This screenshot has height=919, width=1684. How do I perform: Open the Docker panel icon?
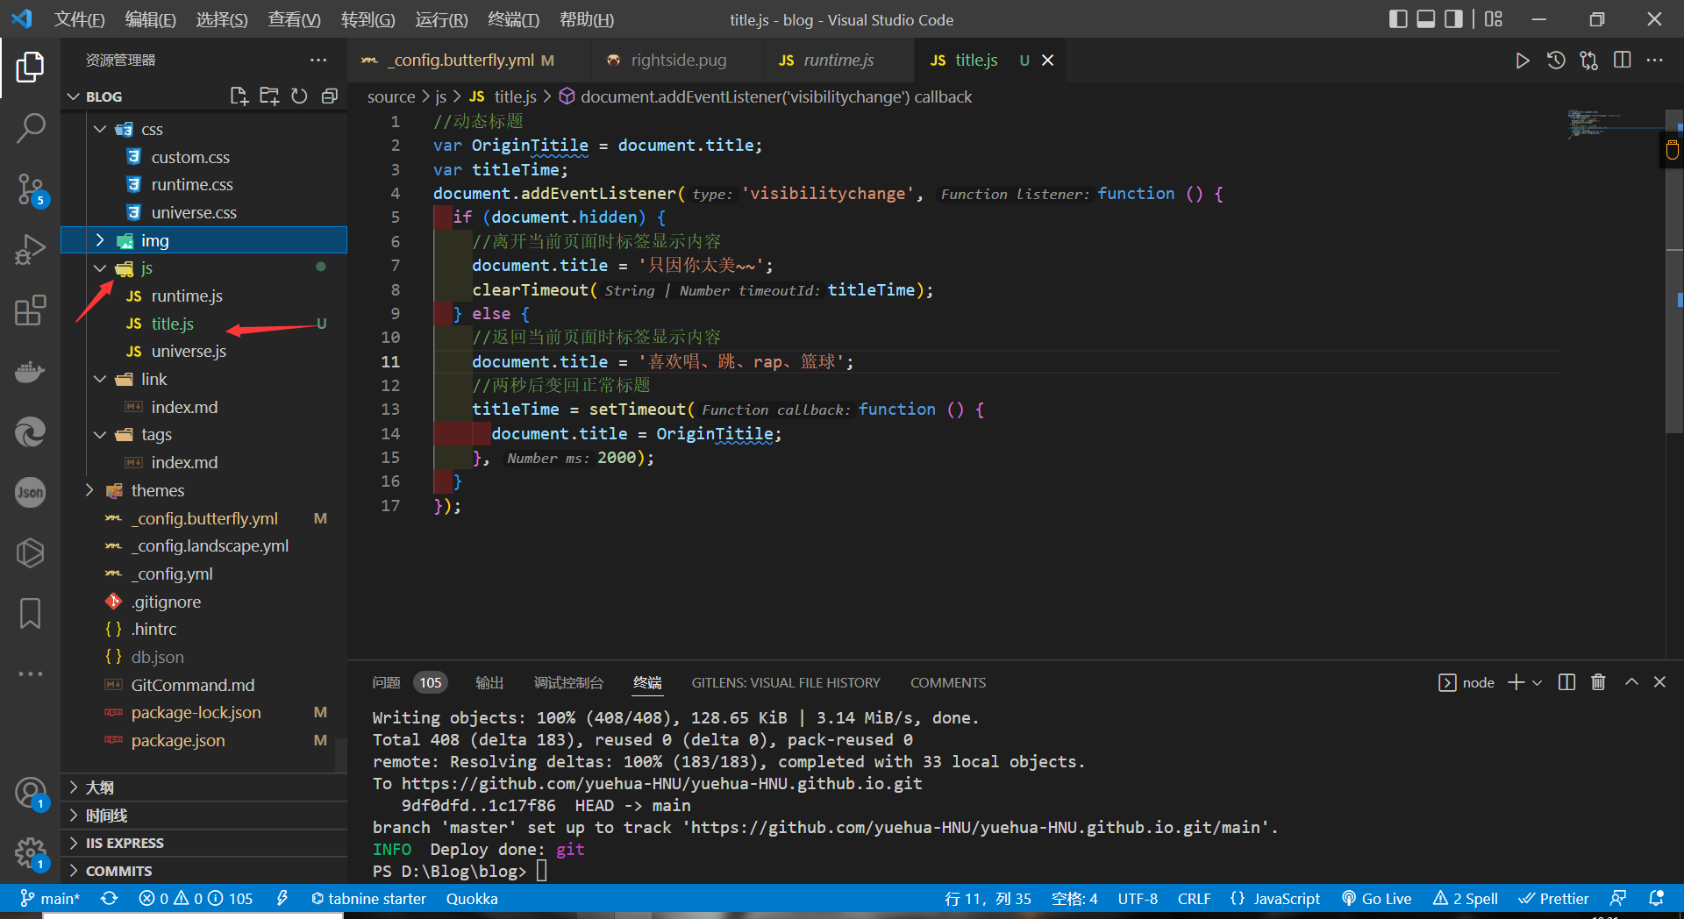click(x=30, y=372)
